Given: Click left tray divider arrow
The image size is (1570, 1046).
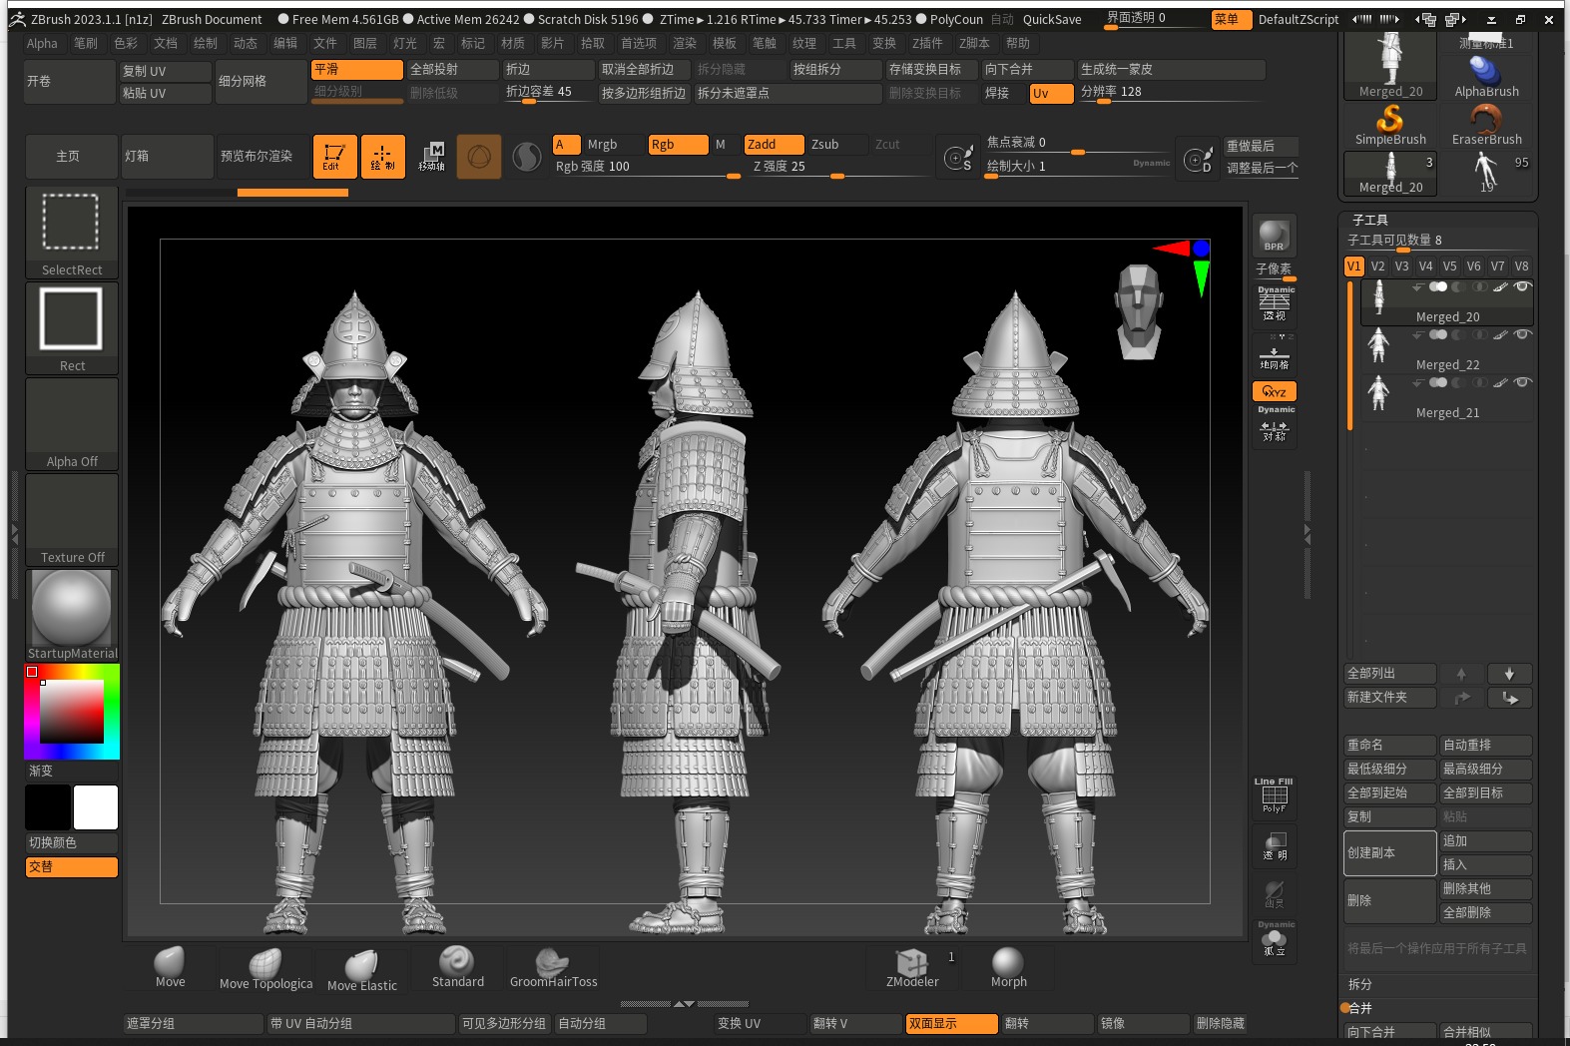Looking at the screenshot, I should 14,534.
